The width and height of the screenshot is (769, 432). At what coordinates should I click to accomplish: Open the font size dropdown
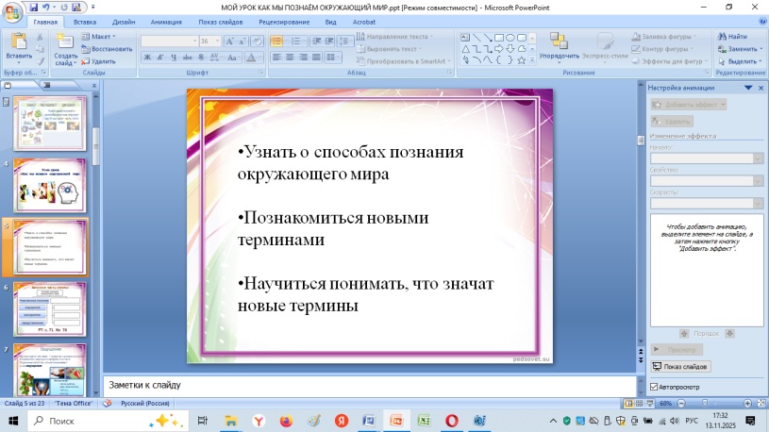pos(218,42)
